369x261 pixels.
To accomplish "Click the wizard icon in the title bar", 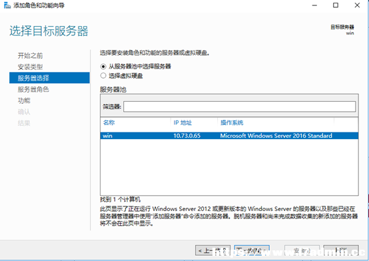I will [7, 5].
